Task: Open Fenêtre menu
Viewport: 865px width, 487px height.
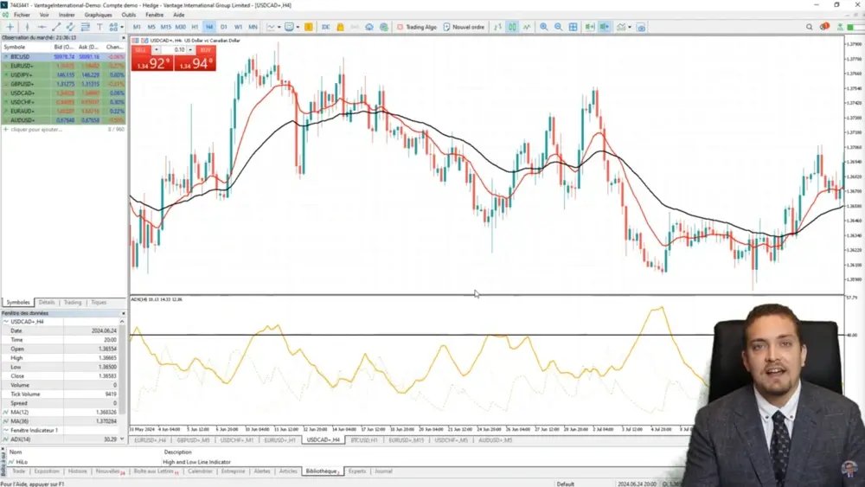Action: [155, 15]
